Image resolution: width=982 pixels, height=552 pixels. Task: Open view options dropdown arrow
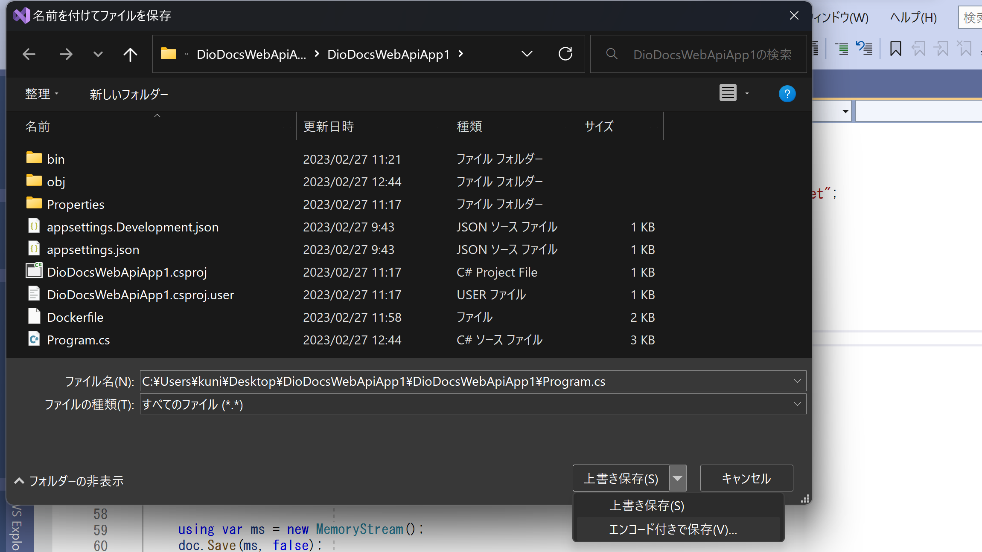747,93
